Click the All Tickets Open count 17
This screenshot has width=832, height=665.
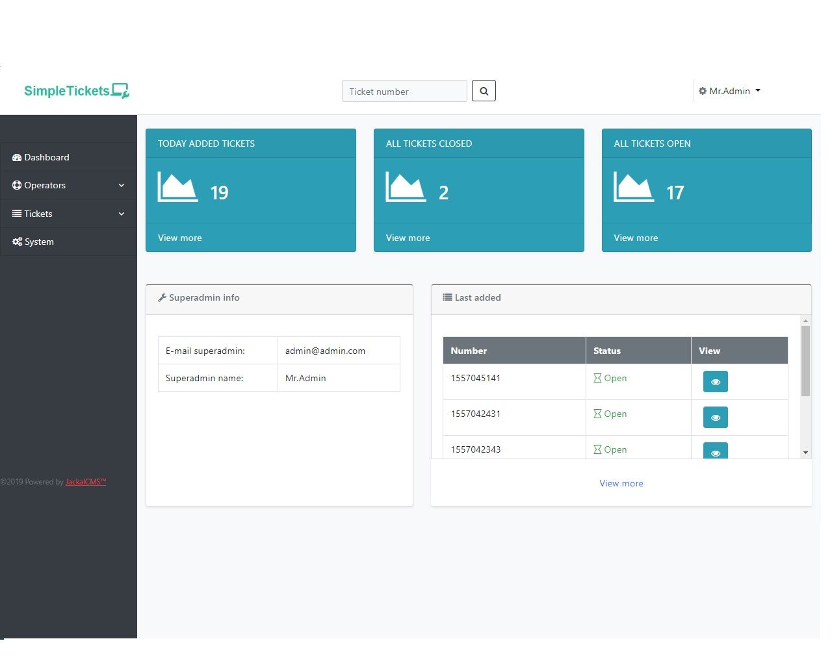pos(675,193)
